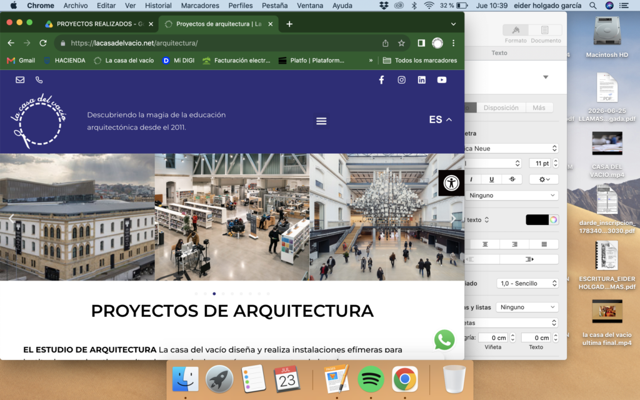
Task: Click the black text color swatch
Action: pyautogui.click(x=537, y=219)
